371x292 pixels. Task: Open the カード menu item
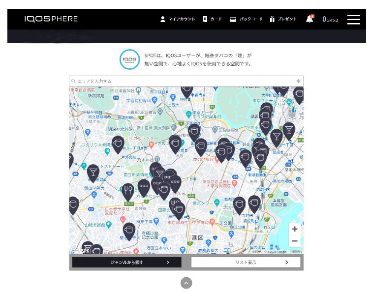(x=212, y=19)
